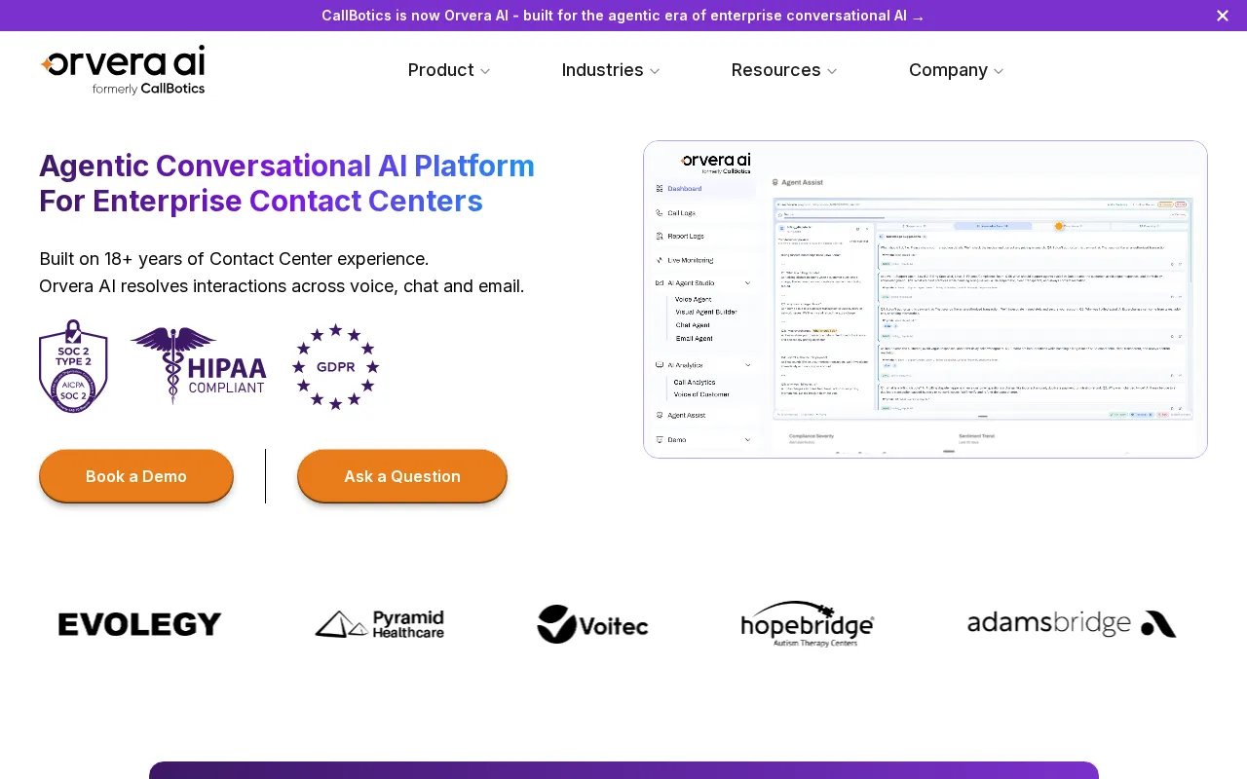
Task: Click the Report Logs icon in preview sidebar
Action: 660,236
